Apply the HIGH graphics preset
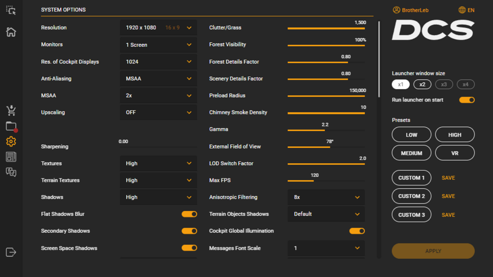Viewport: 493px width, 277px height. tap(455, 135)
